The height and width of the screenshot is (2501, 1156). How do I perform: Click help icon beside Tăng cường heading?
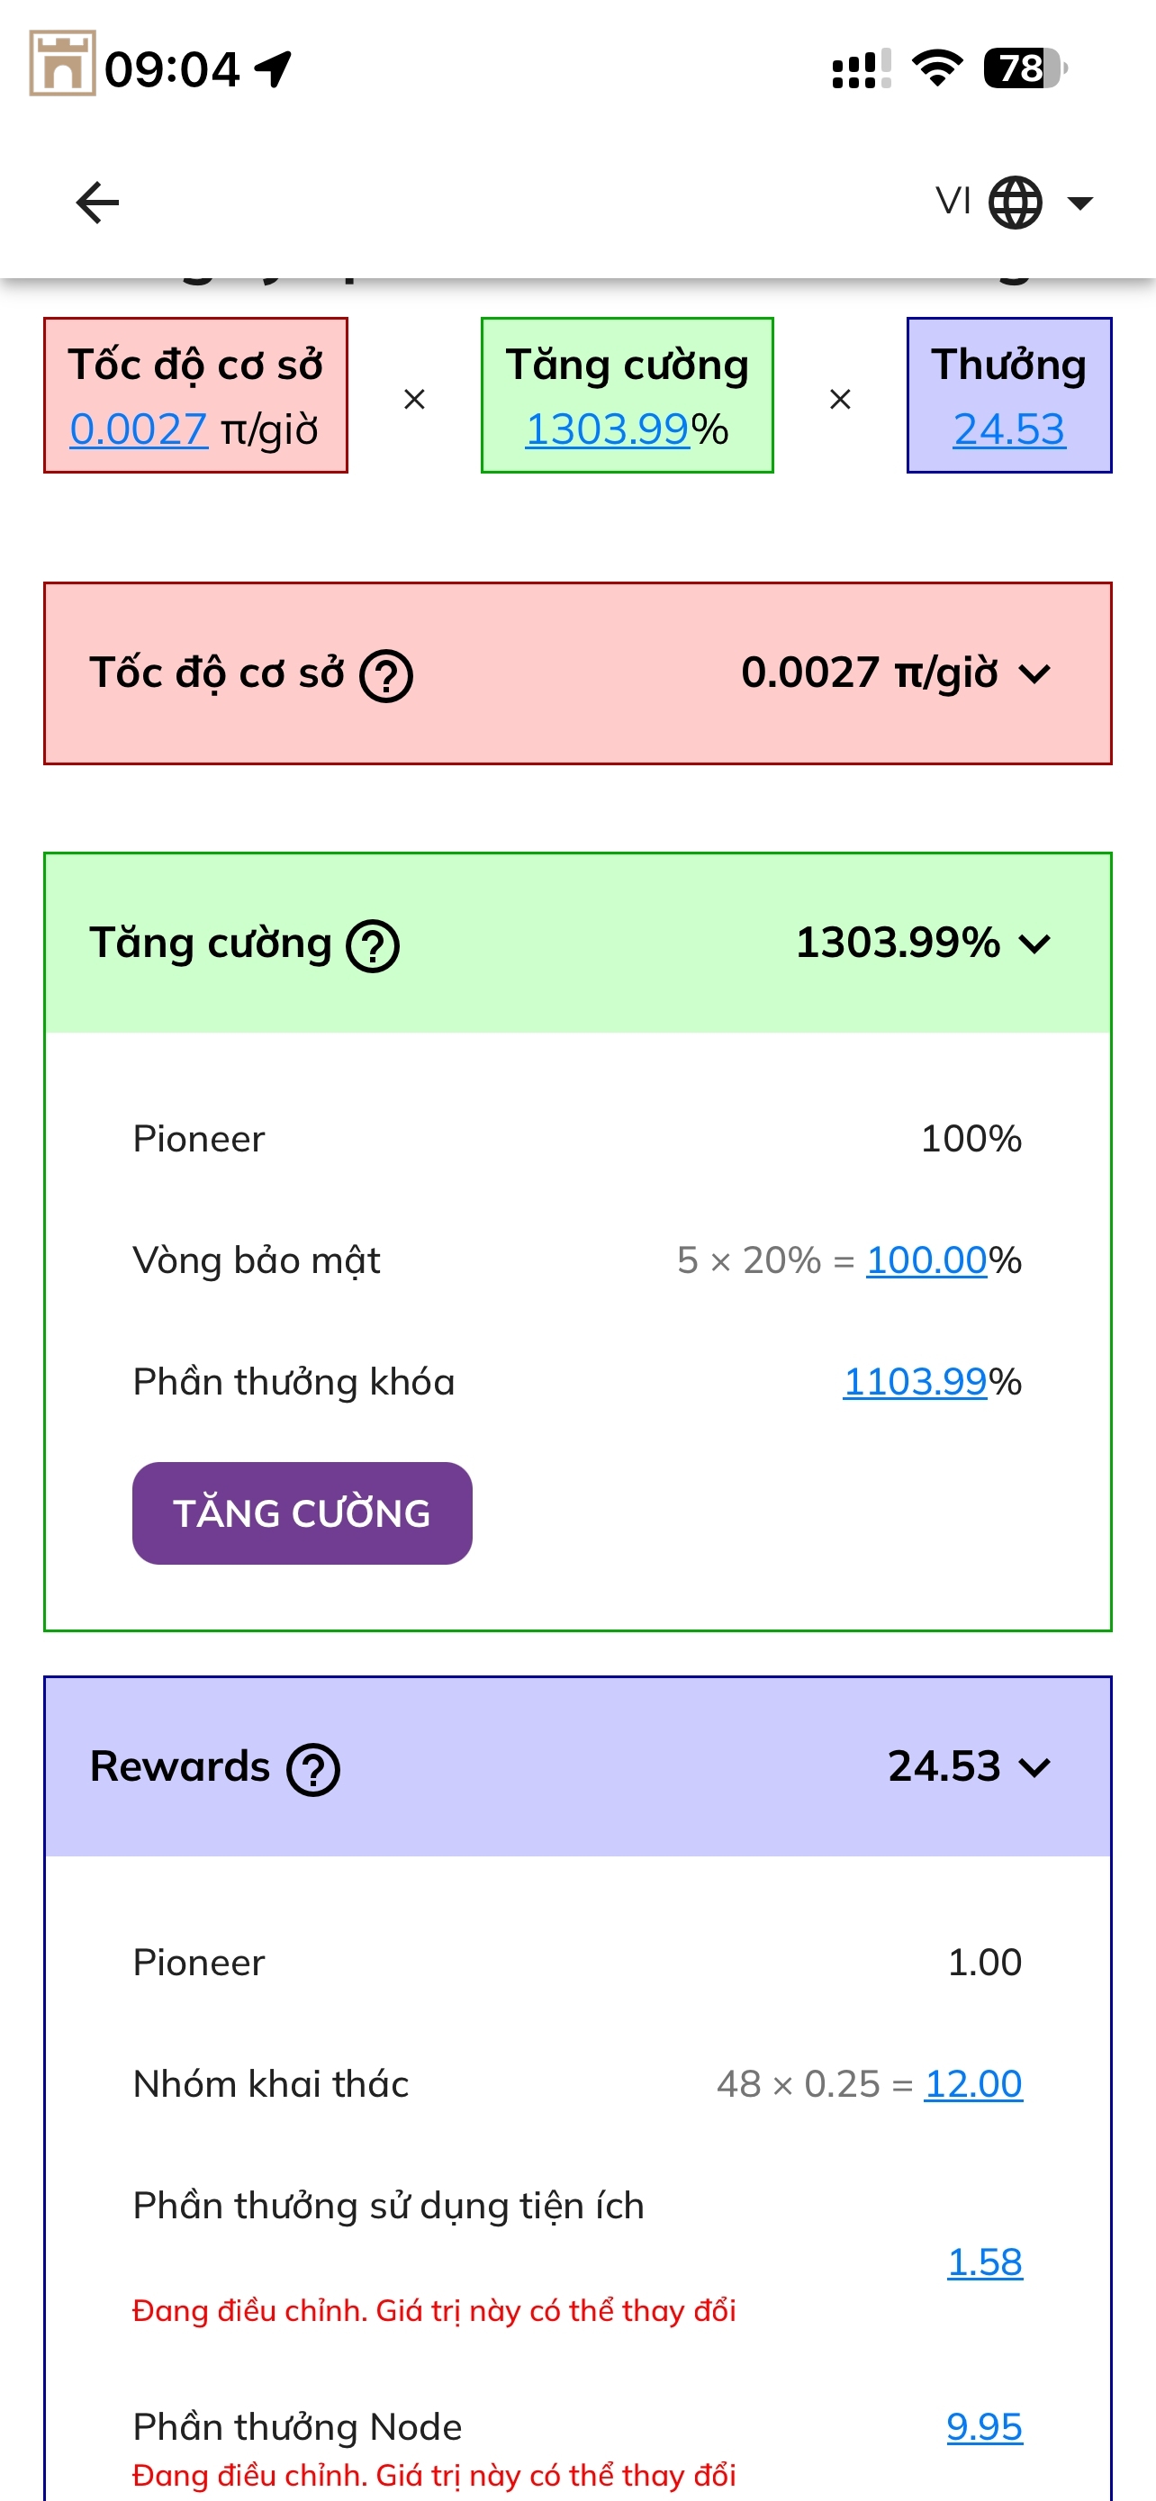coord(374,945)
